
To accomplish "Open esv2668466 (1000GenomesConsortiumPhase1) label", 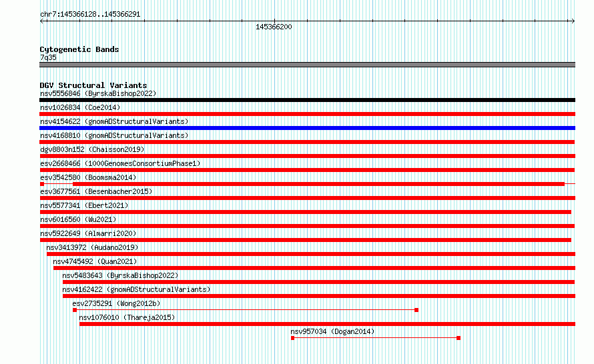I will [120, 163].
